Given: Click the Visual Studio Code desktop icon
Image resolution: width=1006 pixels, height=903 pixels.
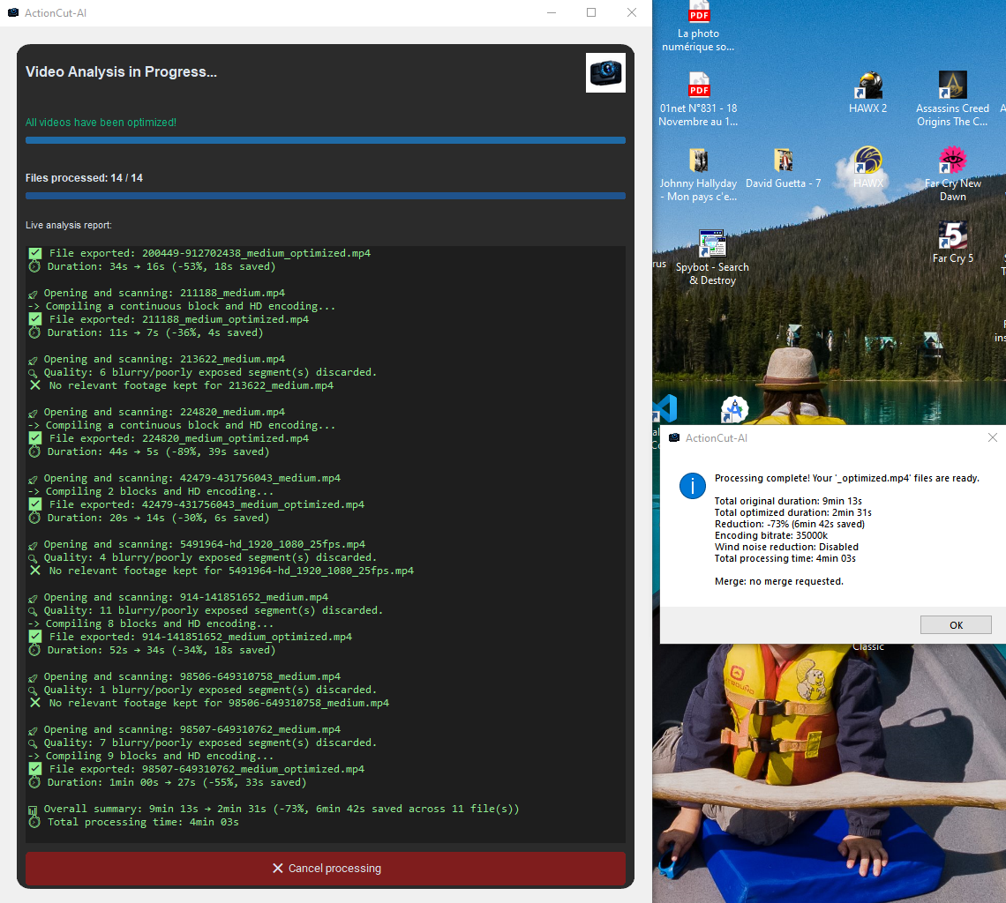Looking at the screenshot, I should point(665,408).
